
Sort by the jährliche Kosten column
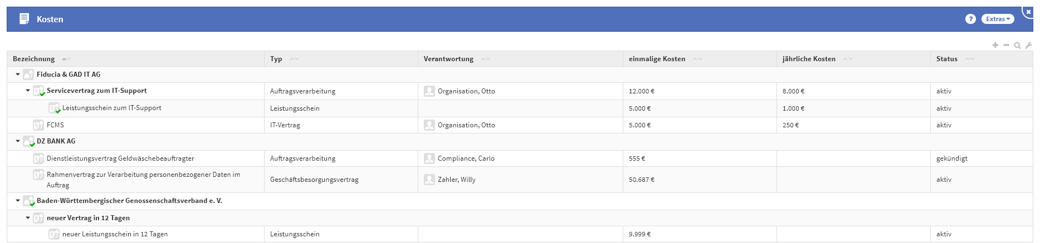point(809,59)
